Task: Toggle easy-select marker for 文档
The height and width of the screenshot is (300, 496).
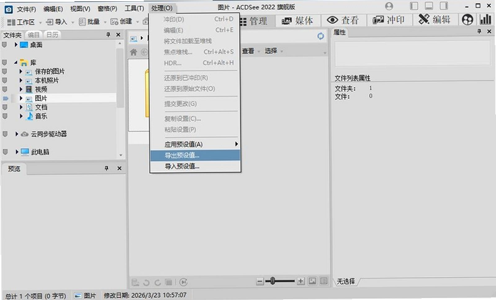Action: pyautogui.click(x=4, y=107)
